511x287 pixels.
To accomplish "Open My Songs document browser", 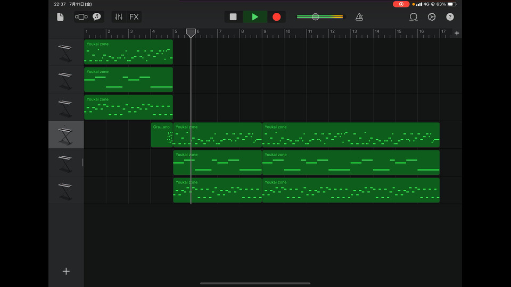I will (60, 17).
